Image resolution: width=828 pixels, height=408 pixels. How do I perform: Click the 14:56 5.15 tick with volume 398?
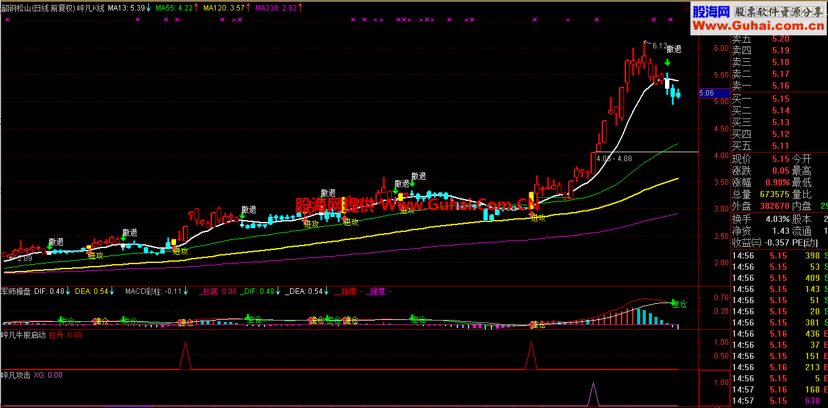coord(779,255)
